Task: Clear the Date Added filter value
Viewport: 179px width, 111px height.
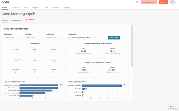Action: 95,38
